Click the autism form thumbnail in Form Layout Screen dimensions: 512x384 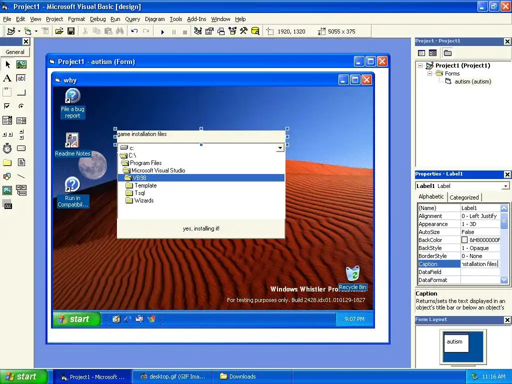pos(456,342)
